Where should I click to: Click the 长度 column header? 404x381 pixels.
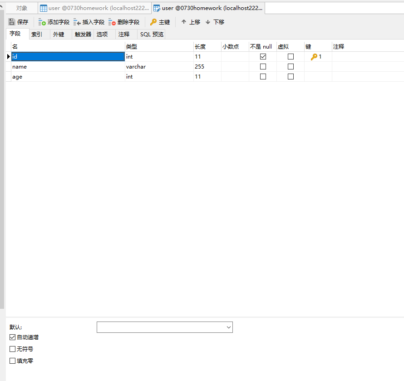(207, 47)
